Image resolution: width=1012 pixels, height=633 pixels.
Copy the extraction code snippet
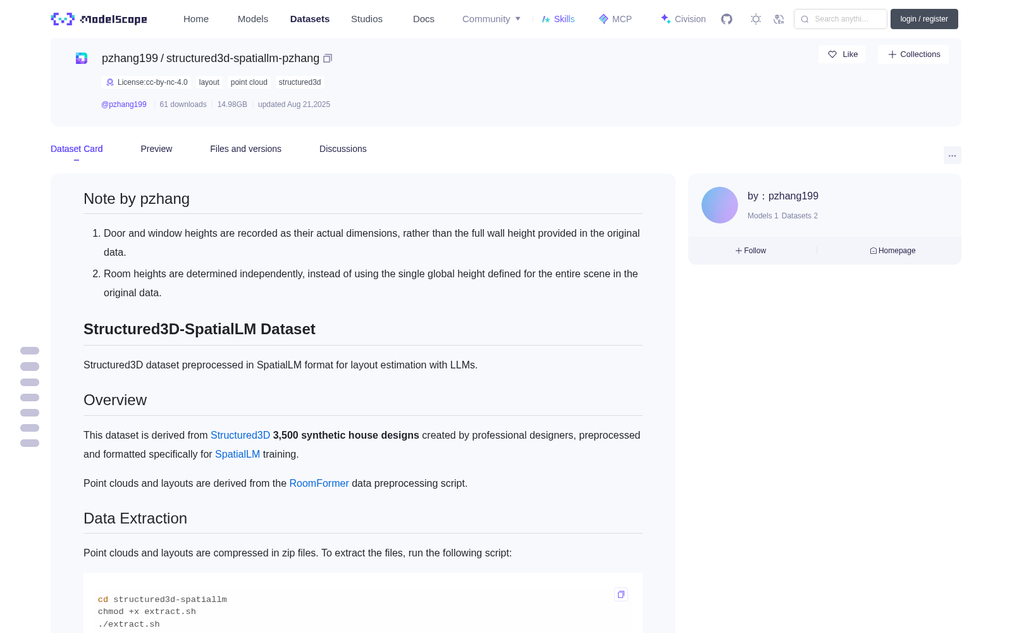point(621,594)
